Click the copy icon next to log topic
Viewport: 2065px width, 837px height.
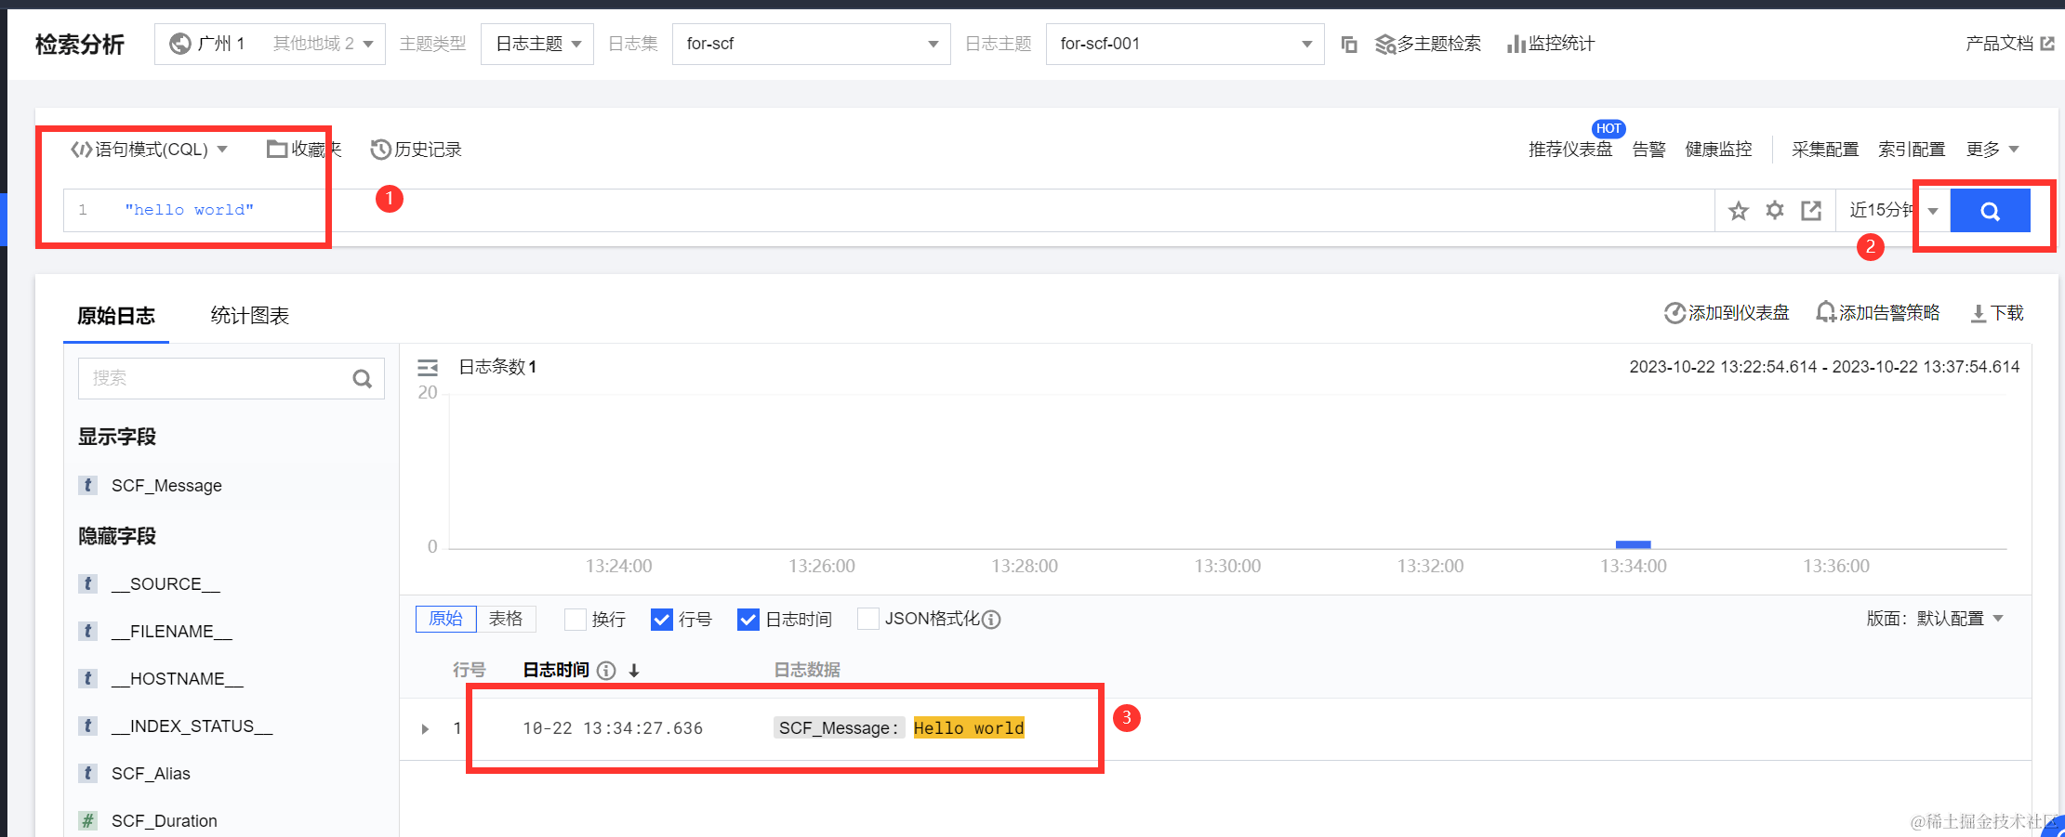coord(1348,45)
